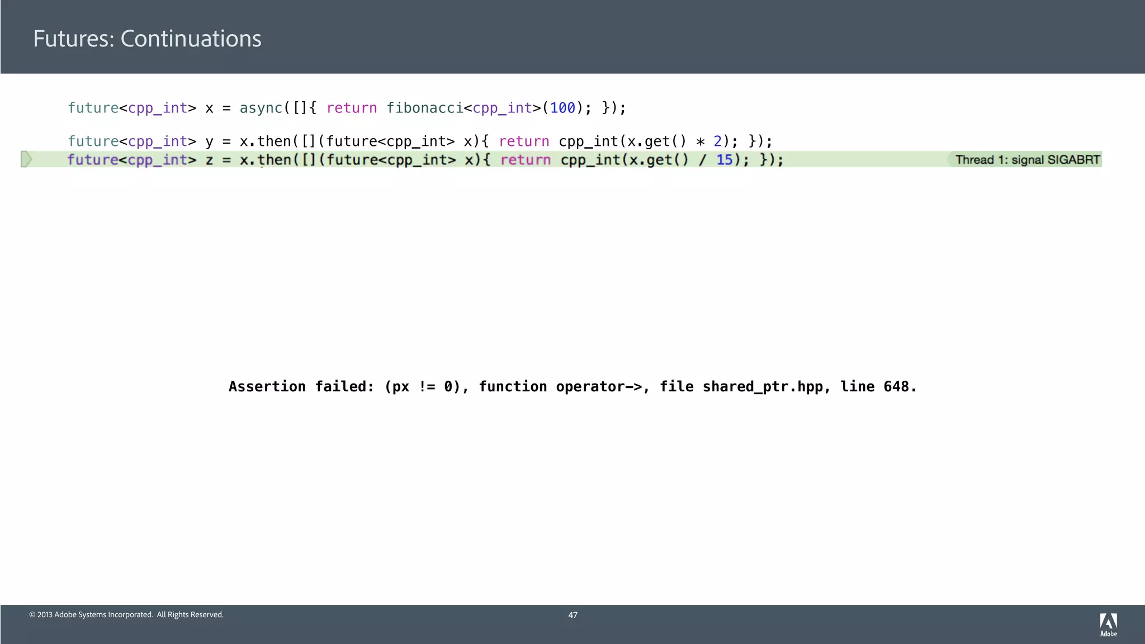Click the Adobe logo in the footer
Image resolution: width=1145 pixels, height=644 pixels.
[x=1108, y=624]
